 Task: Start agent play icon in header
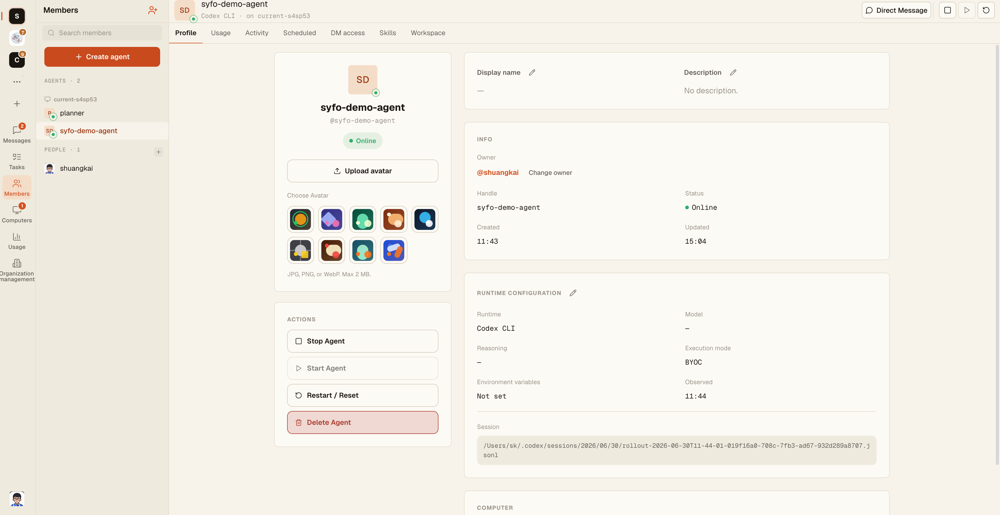coord(967,10)
